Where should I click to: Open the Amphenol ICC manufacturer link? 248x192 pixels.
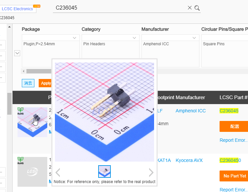click(x=190, y=111)
